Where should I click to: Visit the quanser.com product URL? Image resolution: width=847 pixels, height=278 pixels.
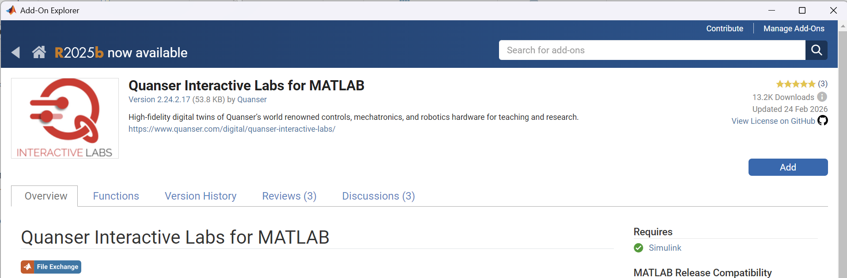[231, 129]
